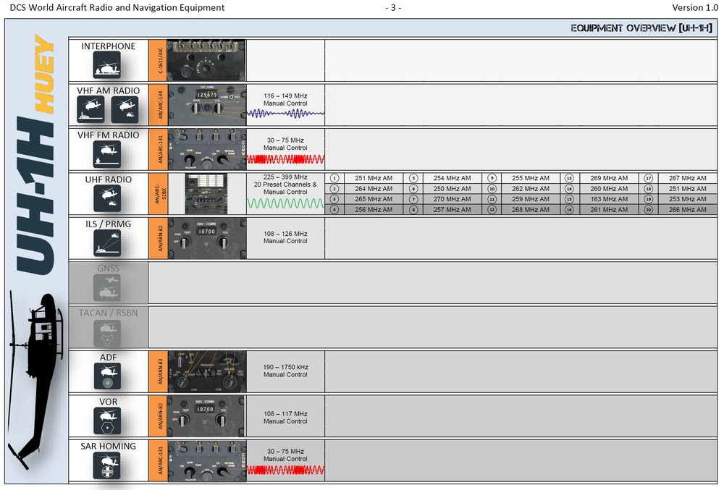Open the ILS / PRMG AN/ARN-82 panel image
724x490 pixels.
click(207, 238)
